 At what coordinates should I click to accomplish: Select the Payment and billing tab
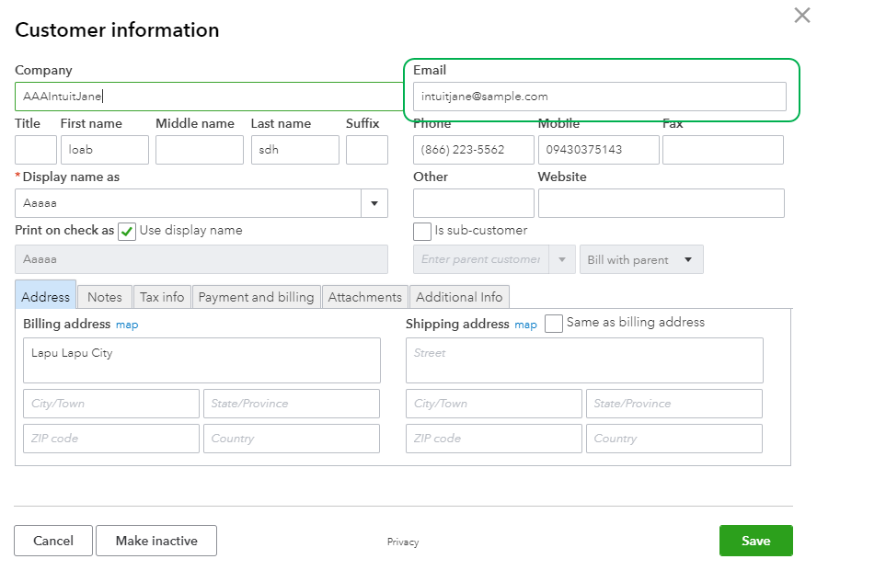pos(257,297)
